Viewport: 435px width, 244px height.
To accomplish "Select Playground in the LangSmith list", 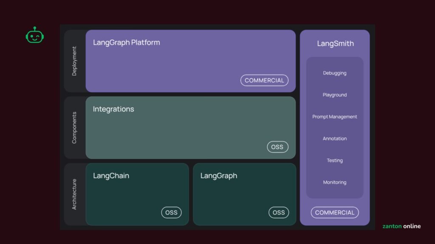I will click(x=335, y=95).
